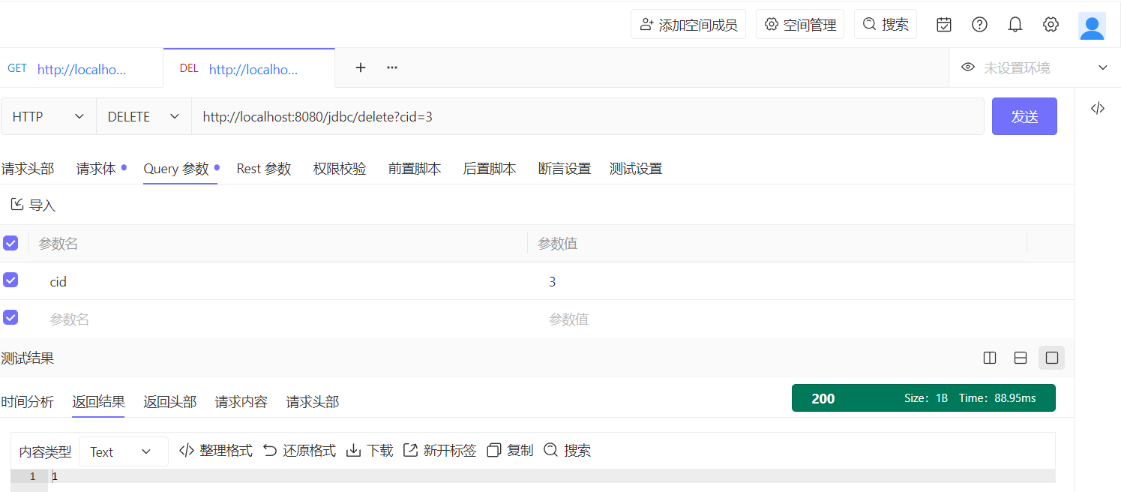Screen dimensions: 1121x492
Task: Click the 测试结果 section header
Action: click(x=28, y=358)
